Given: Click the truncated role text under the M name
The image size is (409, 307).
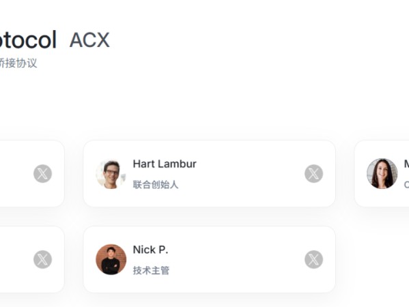Looking at the screenshot, I should (406, 184).
